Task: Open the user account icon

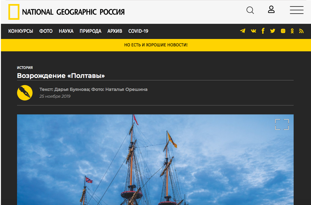Action: 271,10
